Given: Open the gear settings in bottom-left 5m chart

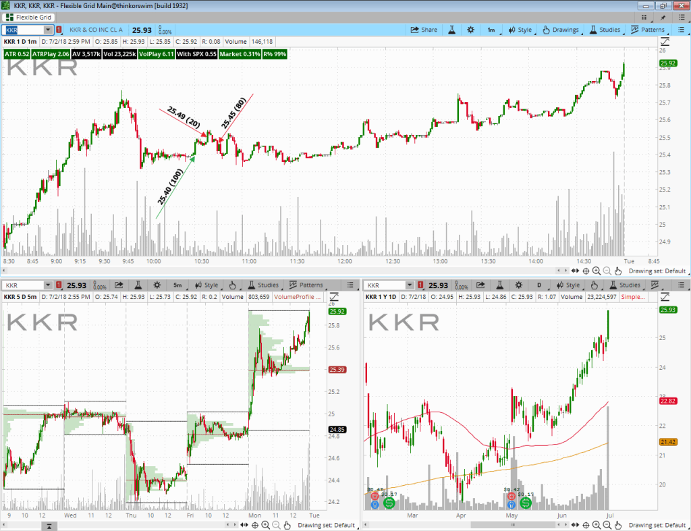Looking at the screenshot, I should [157, 285].
